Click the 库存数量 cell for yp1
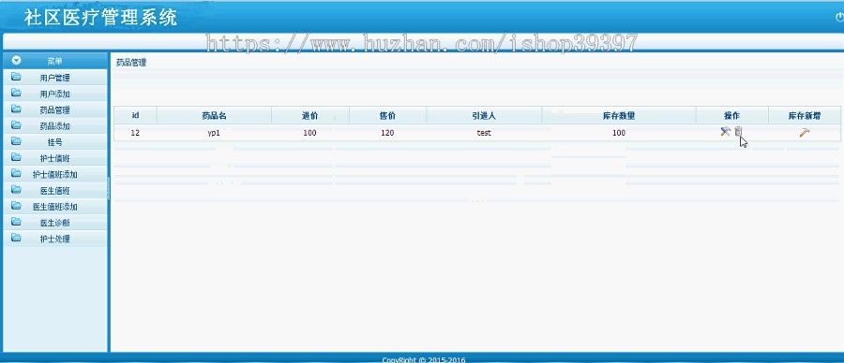This screenshot has width=844, height=363. (619, 133)
